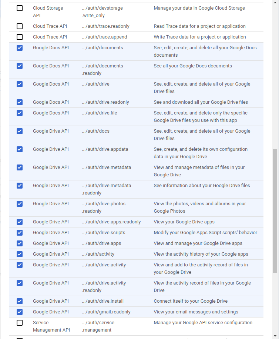Click the scrollbar down arrow
This screenshot has height=339, width=279.
pos(275,336)
